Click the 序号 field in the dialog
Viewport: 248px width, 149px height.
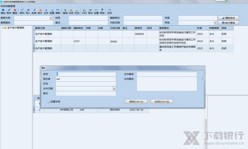point(86,74)
